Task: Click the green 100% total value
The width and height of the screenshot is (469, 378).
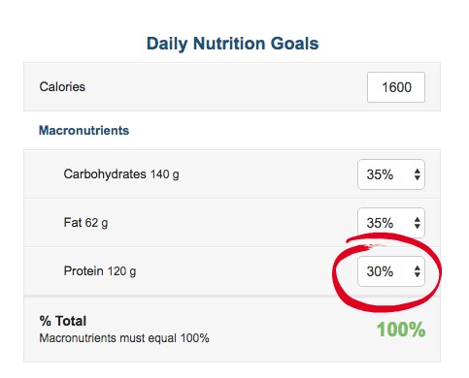Action: pos(401,330)
